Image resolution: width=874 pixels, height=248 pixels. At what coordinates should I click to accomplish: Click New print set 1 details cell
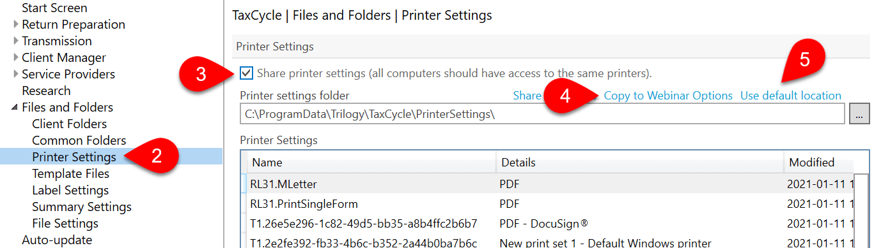point(605,242)
